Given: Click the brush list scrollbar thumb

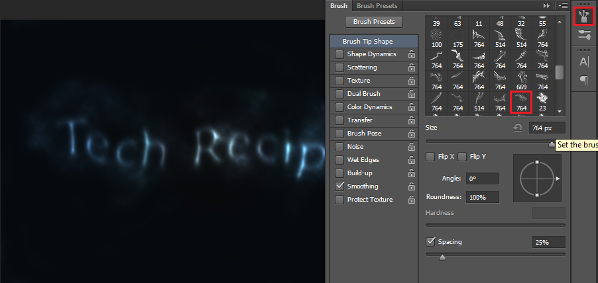Looking at the screenshot, I should point(560,73).
